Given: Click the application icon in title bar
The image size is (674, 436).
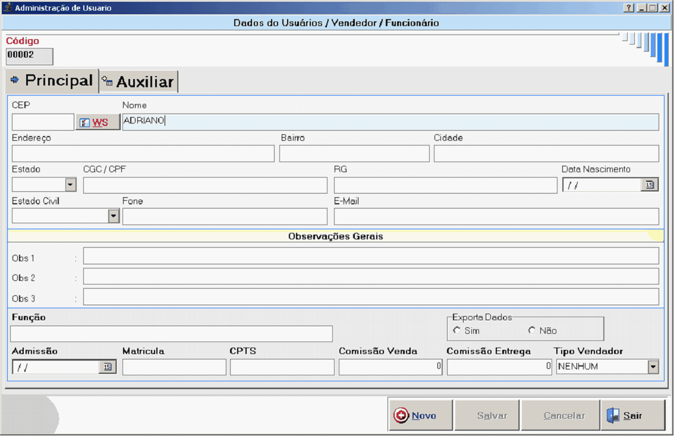Looking at the screenshot, I should coord(8,8).
